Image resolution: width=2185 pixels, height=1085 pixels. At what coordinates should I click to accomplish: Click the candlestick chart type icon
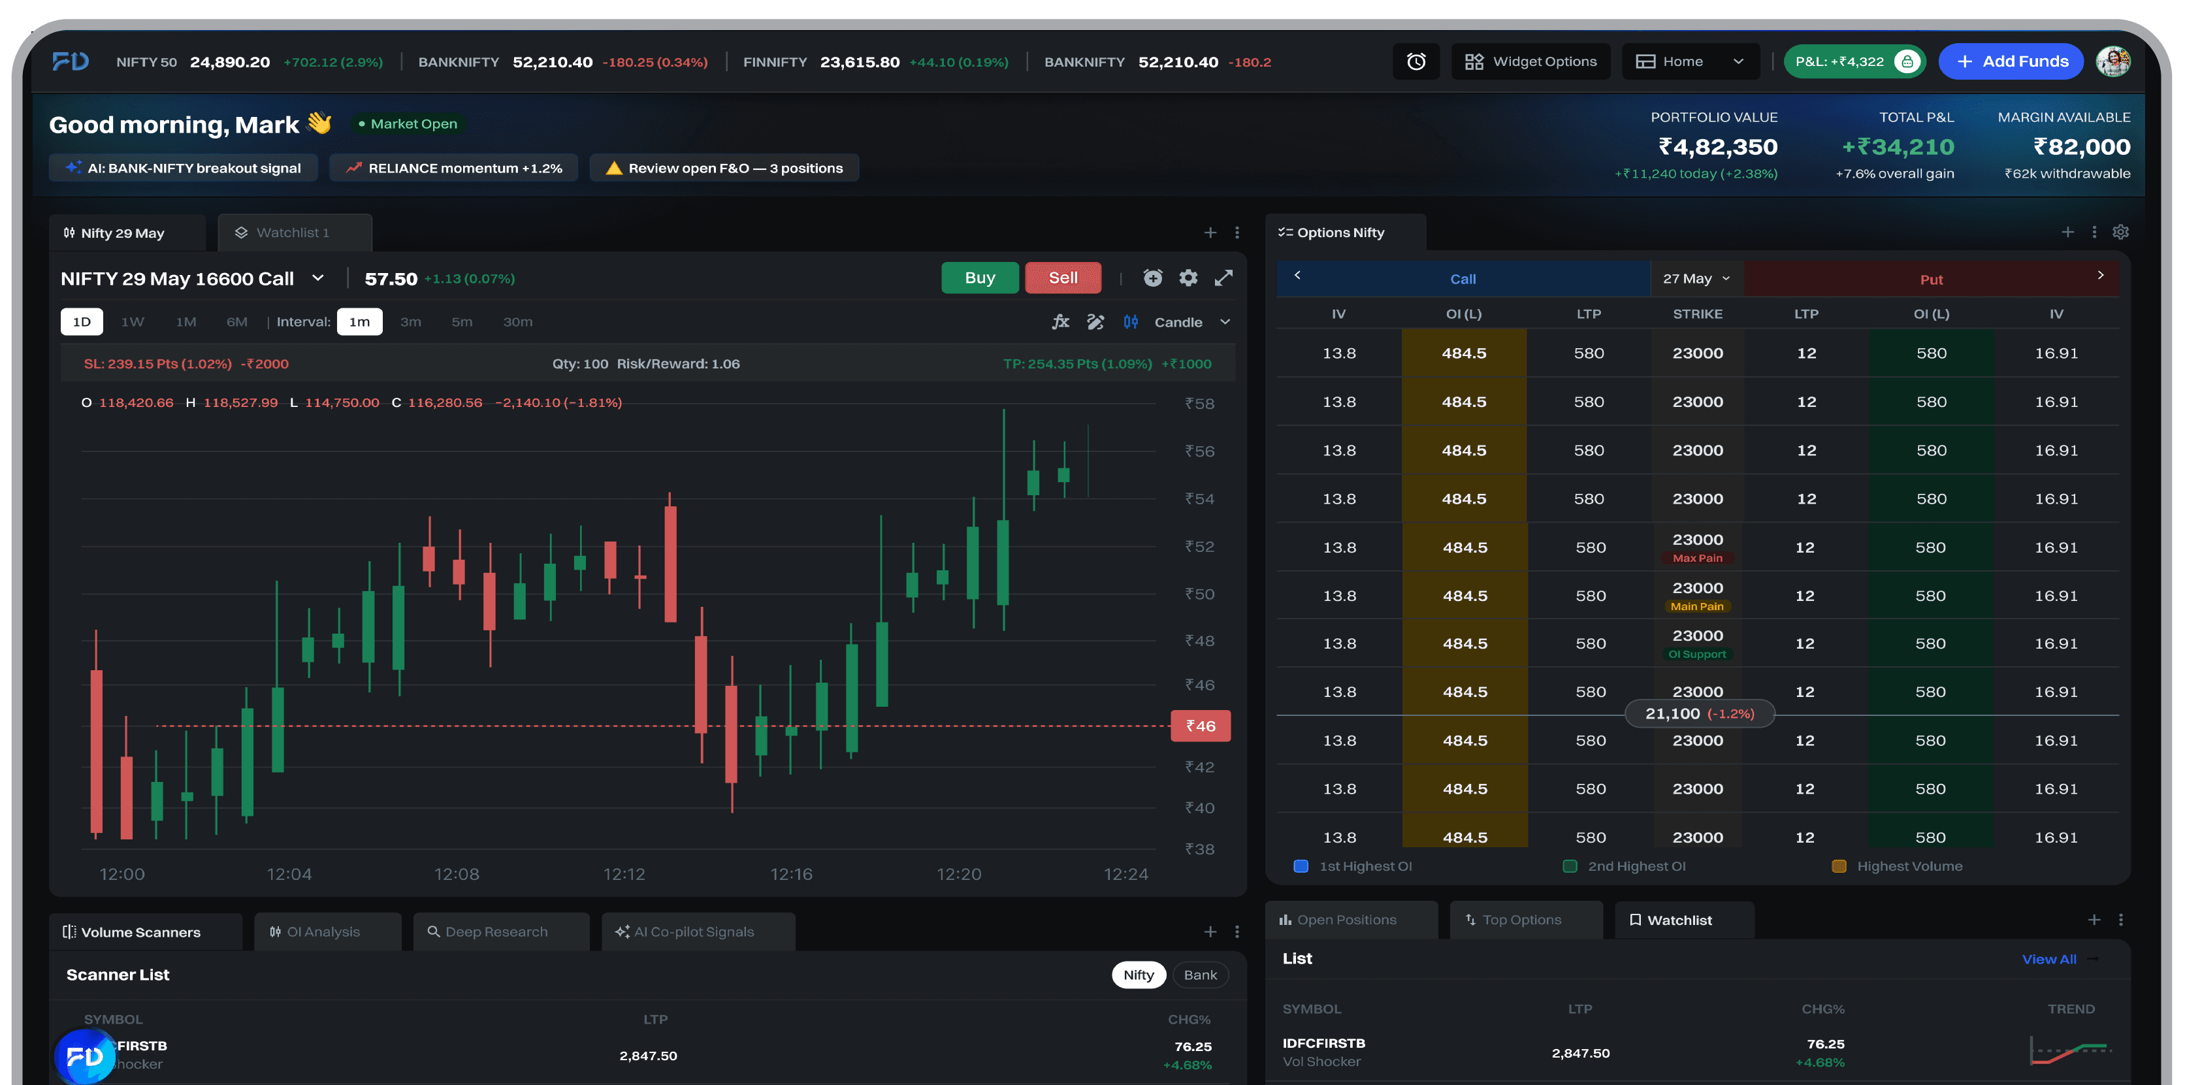click(1131, 321)
